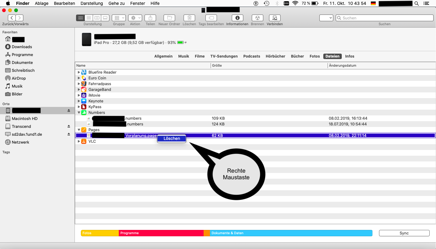Open Time Machine menu bar icon
This screenshot has height=249, width=436.
pyautogui.click(x=267, y=3)
